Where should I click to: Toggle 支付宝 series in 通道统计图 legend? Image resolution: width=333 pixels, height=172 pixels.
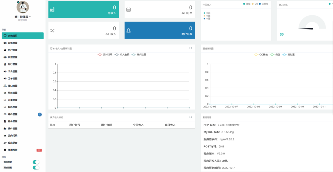[288, 55]
